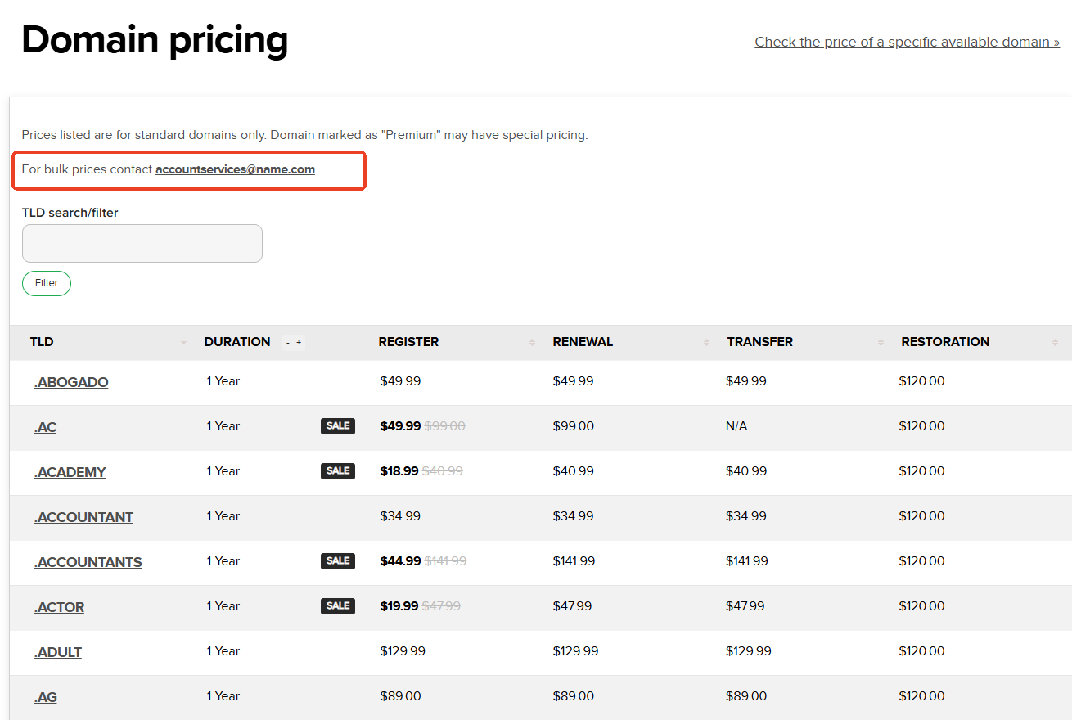Go to the .ADULT domain page
The width and height of the screenshot is (1072, 720).
[58, 652]
